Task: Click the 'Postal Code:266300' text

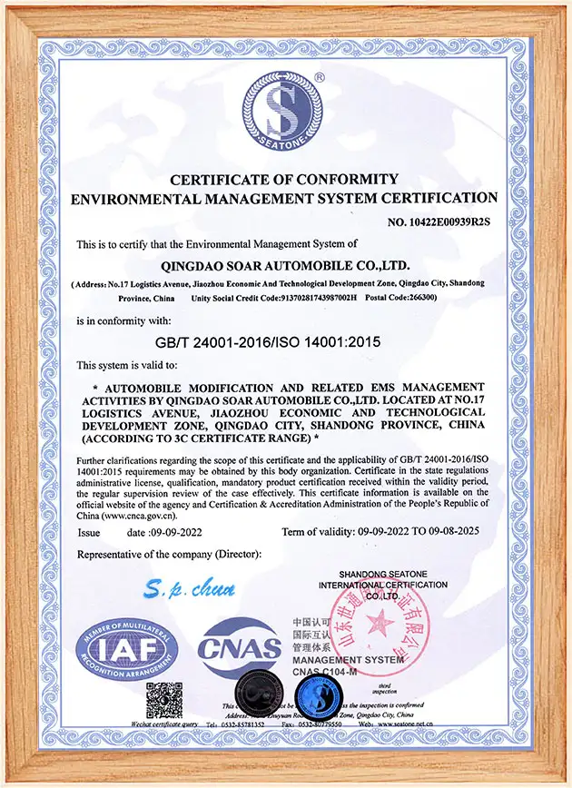Action: (400, 298)
